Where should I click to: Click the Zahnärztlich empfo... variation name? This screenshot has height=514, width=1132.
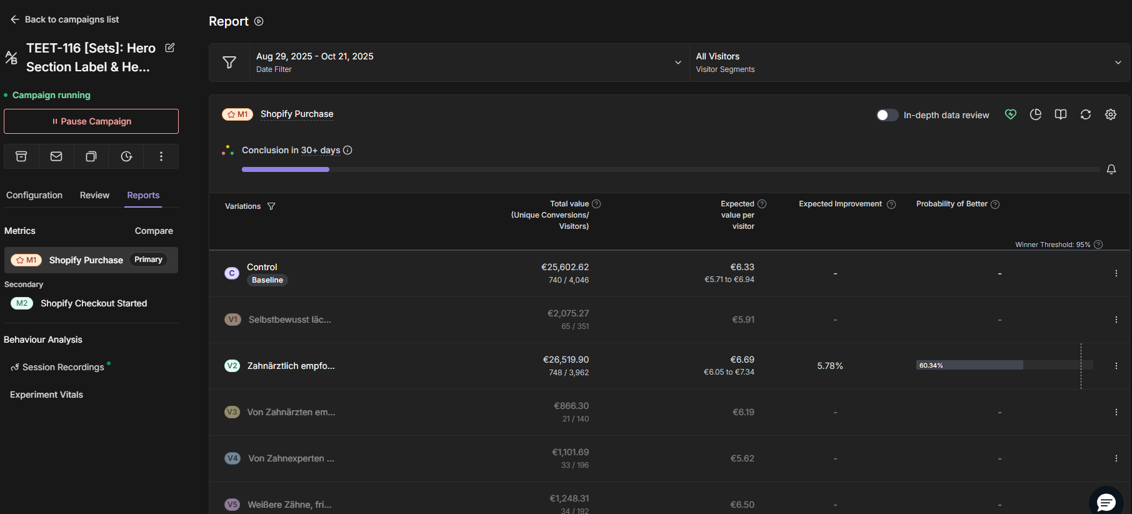pyautogui.click(x=291, y=366)
